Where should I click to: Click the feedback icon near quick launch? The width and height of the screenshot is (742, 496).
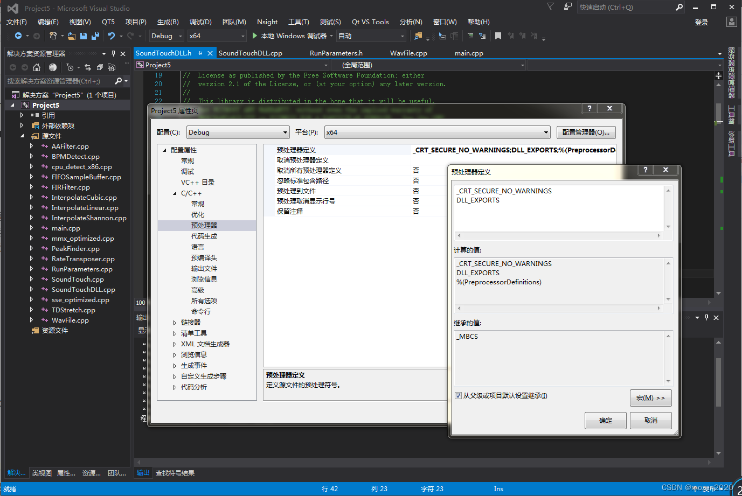point(568,7)
